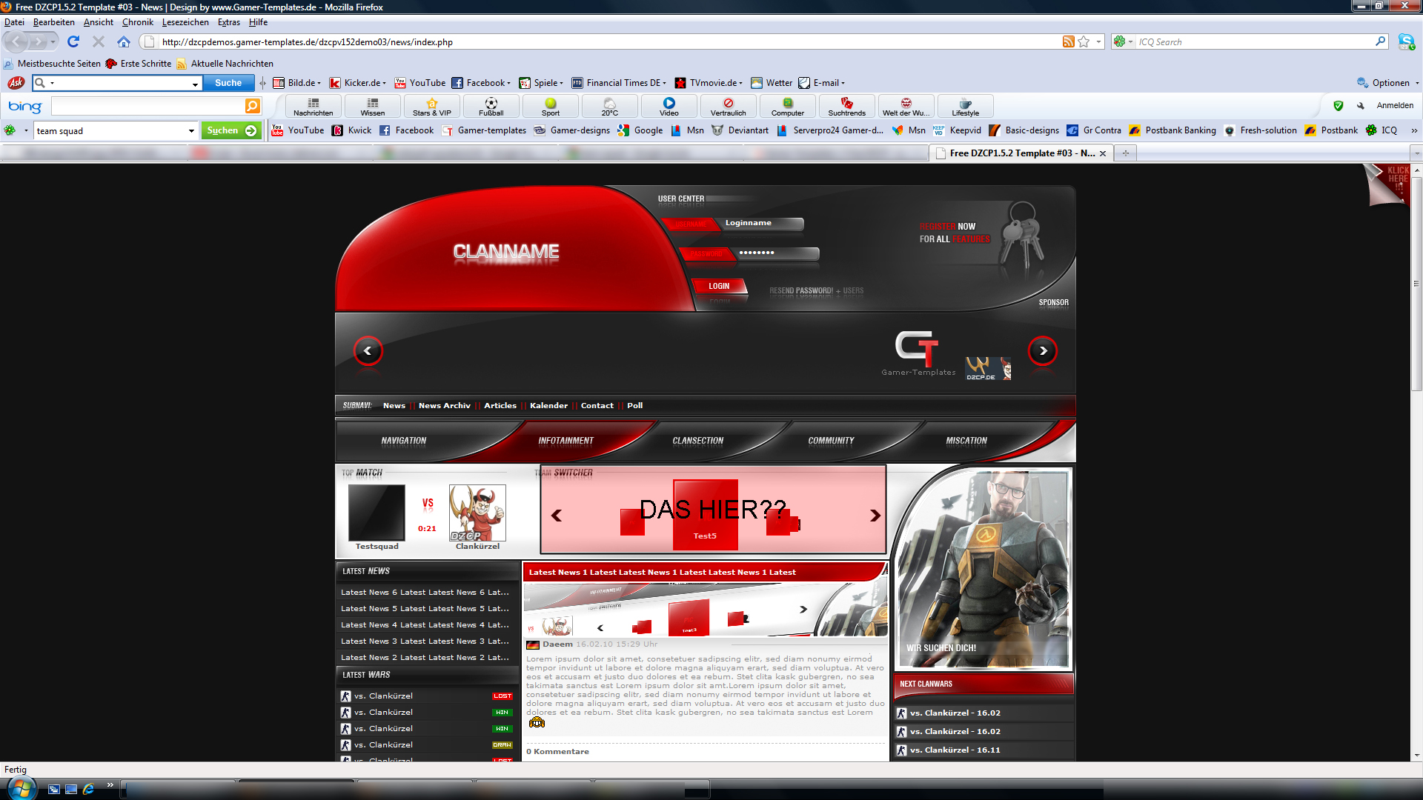Open the CLANSECTION site tab
Image resolution: width=1423 pixels, height=800 pixels.
pos(697,441)
